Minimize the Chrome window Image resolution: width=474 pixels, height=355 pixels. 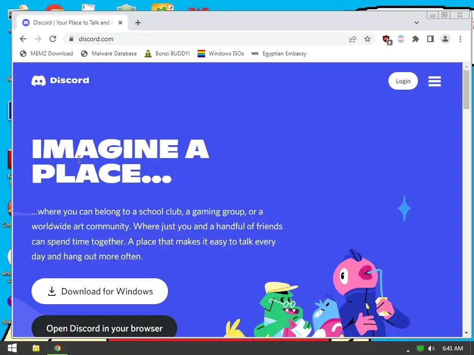coord(433,15)
